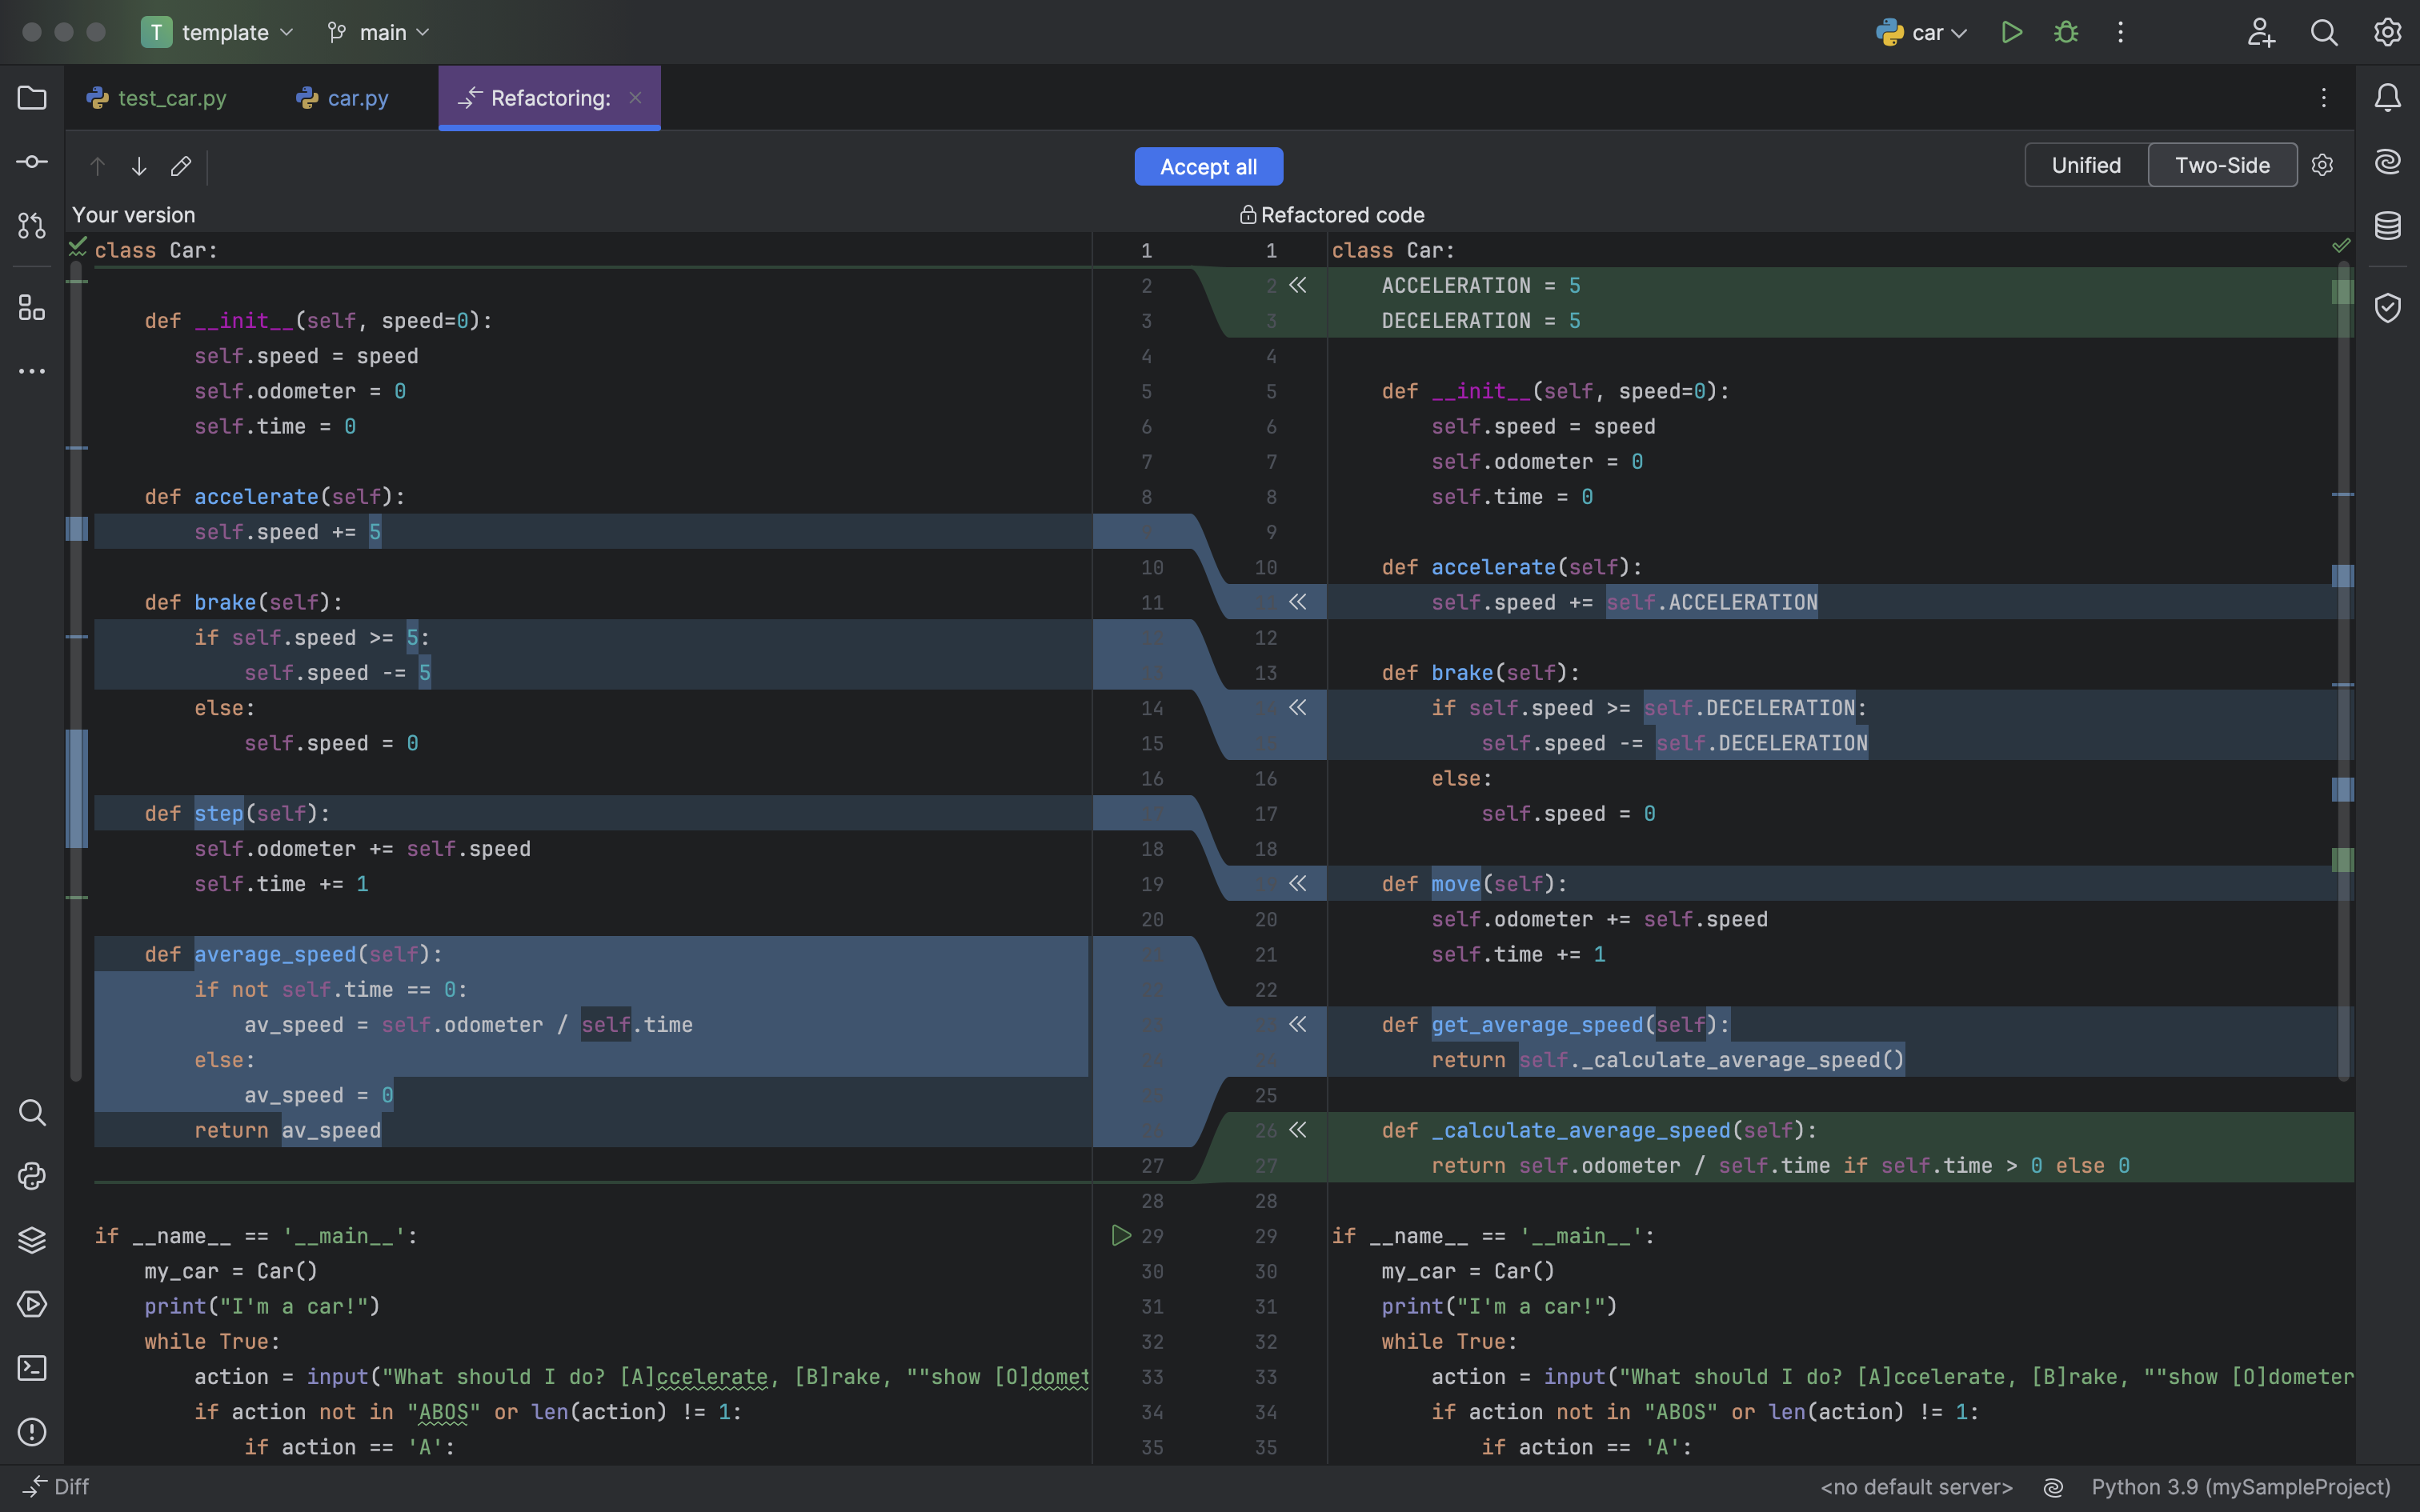The image size is (2420, 1512).
Task: Accept the ACCELERATION constants change chevron
Action: (x=1298, y=286)
